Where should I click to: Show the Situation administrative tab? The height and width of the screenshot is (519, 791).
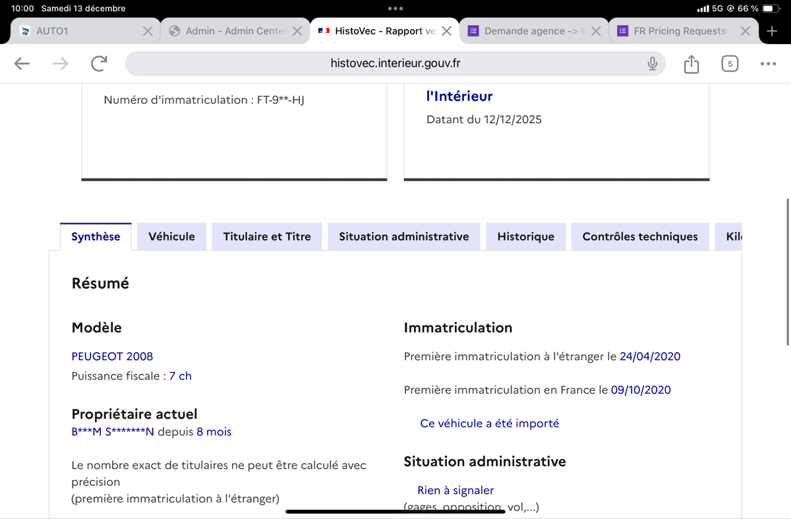coord(403,236)
